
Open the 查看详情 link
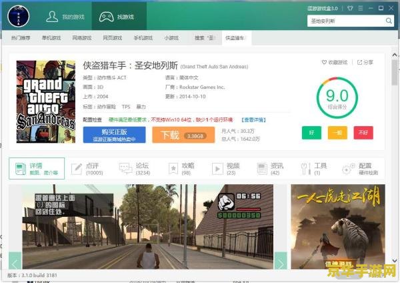pos(253,119)
